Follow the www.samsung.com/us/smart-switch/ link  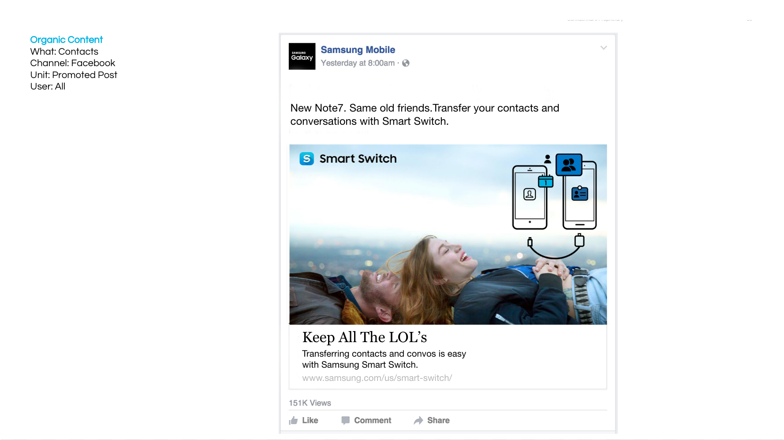pos(377,378)
